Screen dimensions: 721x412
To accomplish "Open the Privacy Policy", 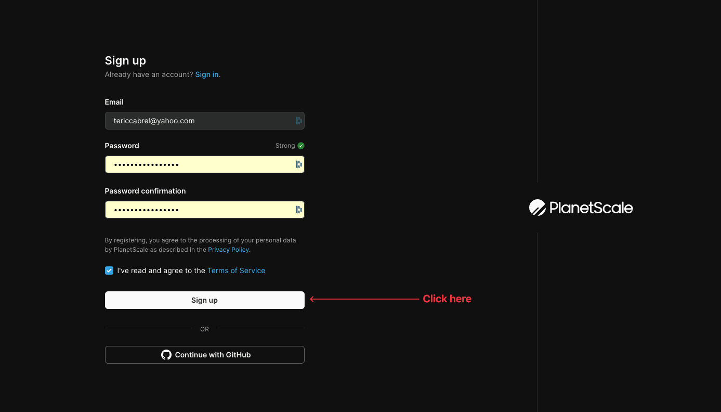I will pos(228,249).
